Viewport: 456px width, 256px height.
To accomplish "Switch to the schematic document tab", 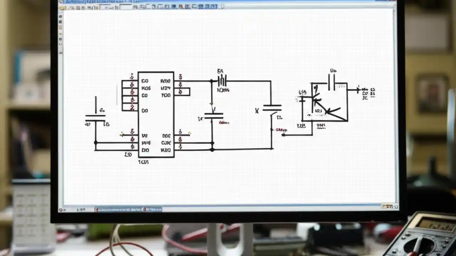I will 128,209.
